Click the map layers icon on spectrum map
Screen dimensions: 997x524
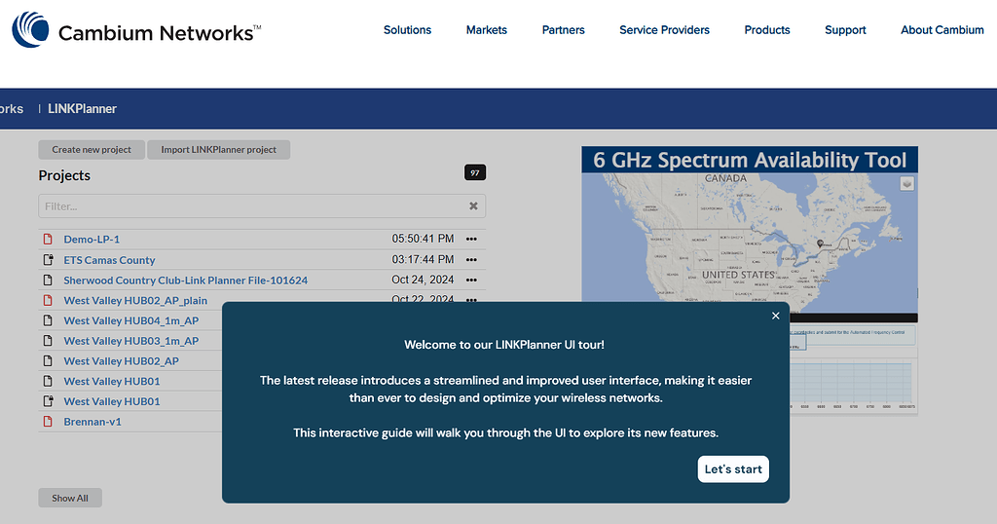click(x=906, y=184)
